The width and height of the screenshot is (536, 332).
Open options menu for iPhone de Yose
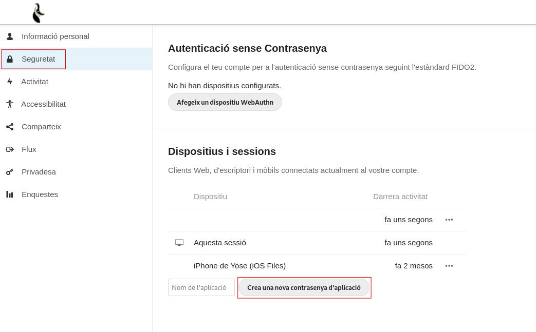(x=449, y=266)
